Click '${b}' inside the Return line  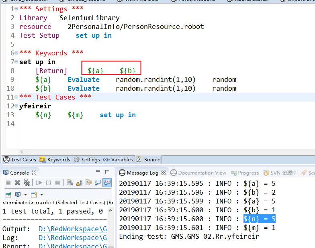128,71
